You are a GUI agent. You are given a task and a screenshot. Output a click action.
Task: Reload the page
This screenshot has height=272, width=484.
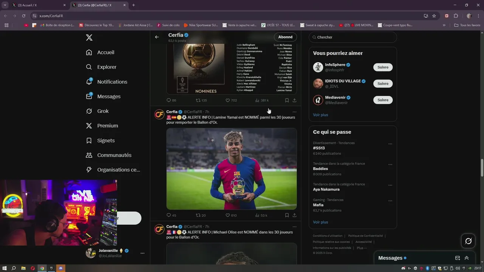(23, 16)
